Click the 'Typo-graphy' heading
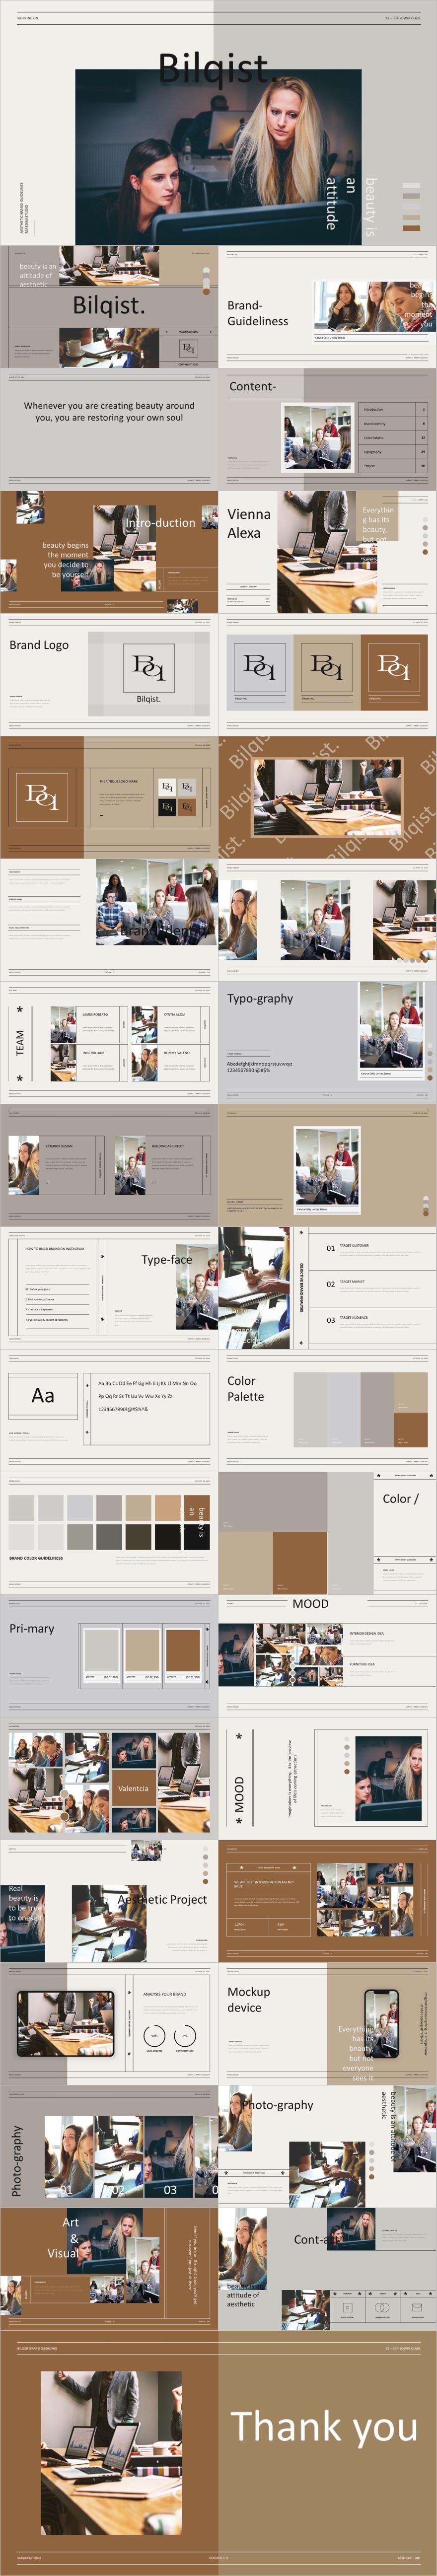437x2576 pixels. (260, 998)
